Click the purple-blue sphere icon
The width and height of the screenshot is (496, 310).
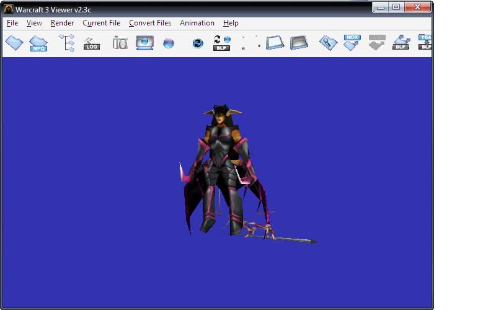click(168, 43)
